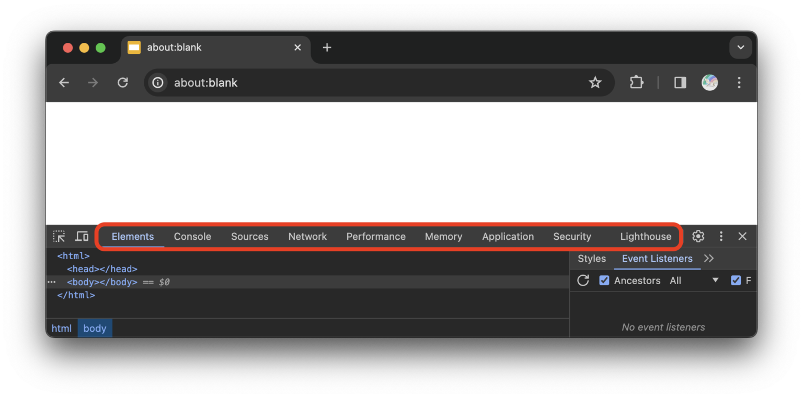Open Chrome three-dot menu
Screen dimensions: 803x398
pos(739,83)
